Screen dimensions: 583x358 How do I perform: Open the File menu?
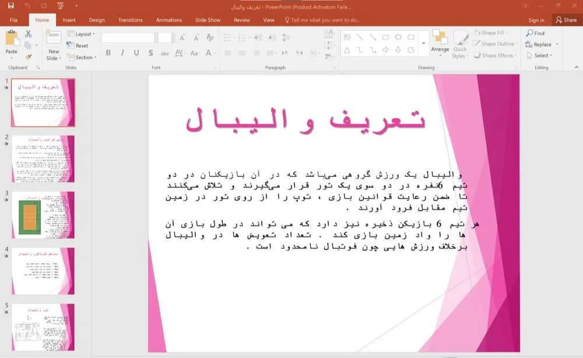[14, 20]
